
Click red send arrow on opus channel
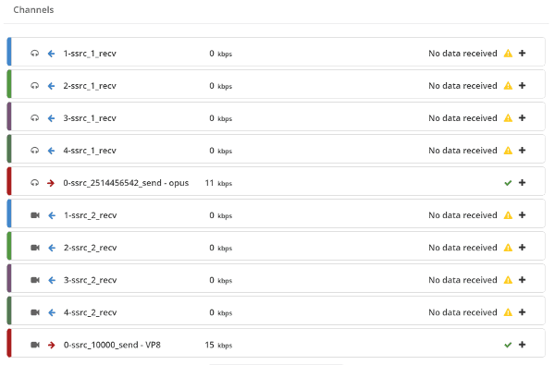click(x=51, y=183)
